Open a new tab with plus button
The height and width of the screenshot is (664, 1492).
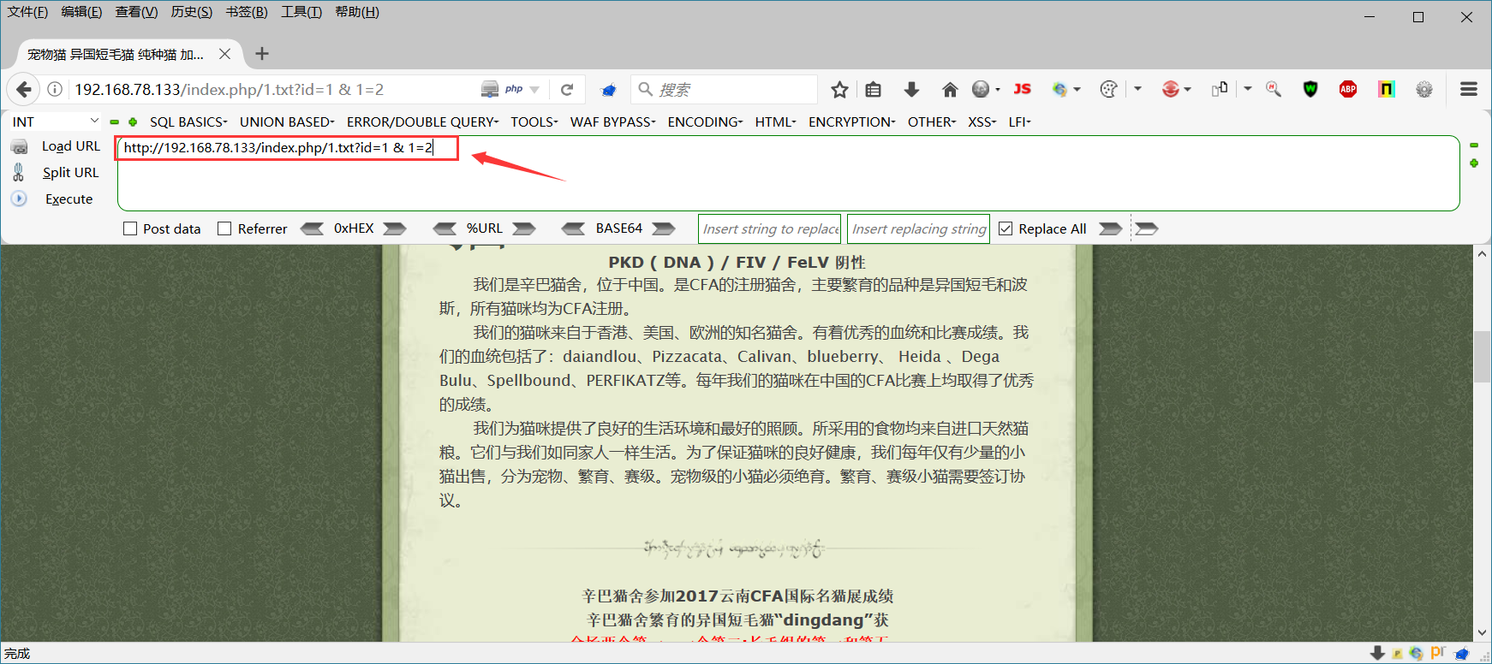[x=262, y=54]
